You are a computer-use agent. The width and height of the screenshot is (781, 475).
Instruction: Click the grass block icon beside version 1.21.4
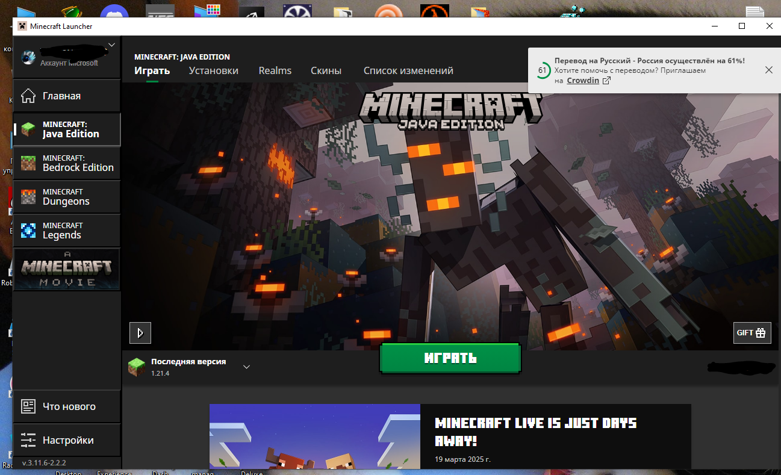137,367
